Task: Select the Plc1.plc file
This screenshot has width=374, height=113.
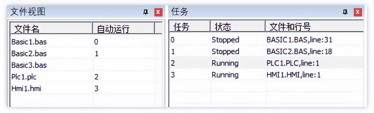Action: [x=24, y=77]
